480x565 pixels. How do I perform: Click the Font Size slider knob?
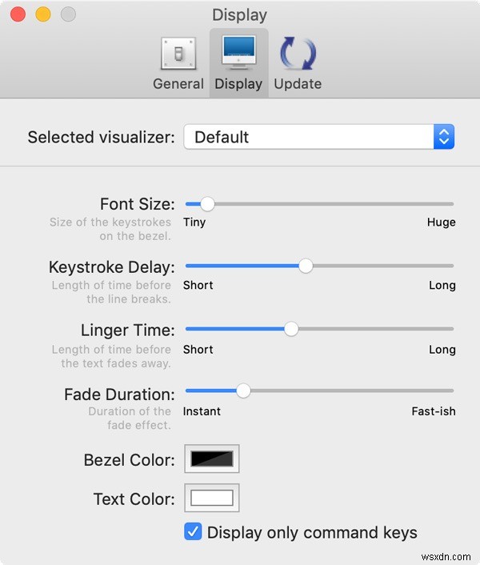[207, 204]
